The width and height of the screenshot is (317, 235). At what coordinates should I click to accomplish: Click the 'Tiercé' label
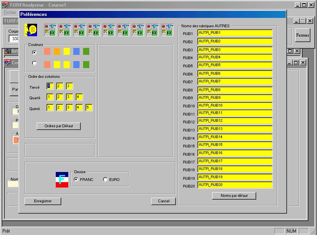pos(35,87)
